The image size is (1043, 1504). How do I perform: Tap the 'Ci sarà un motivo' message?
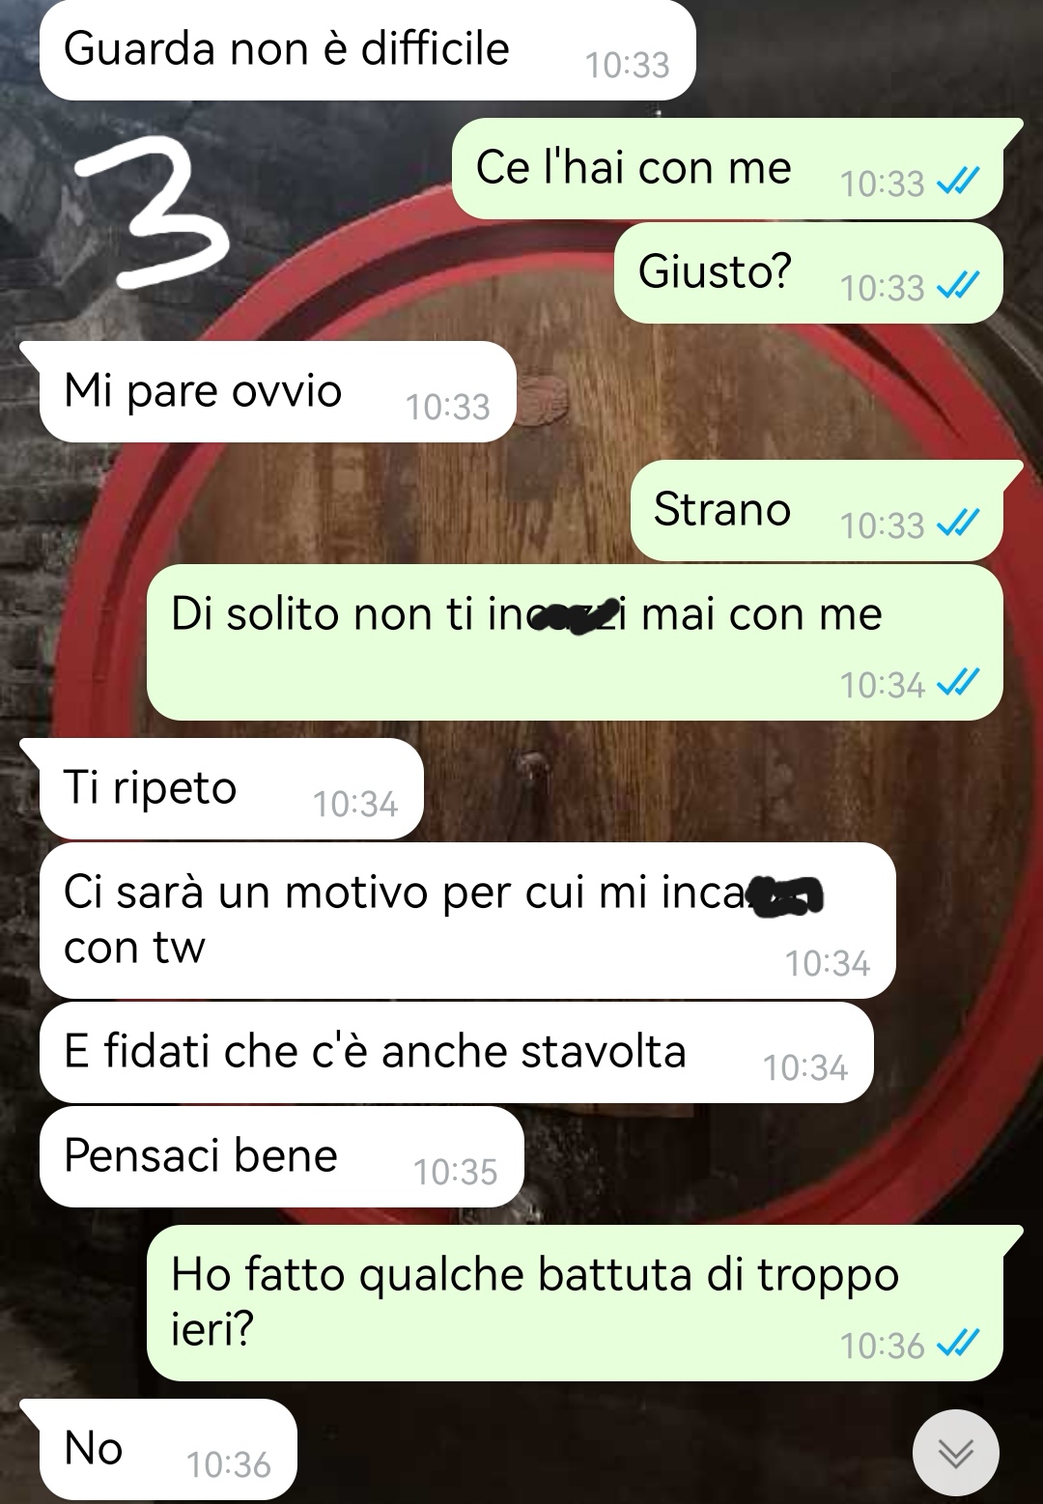[x=467, y=921]
